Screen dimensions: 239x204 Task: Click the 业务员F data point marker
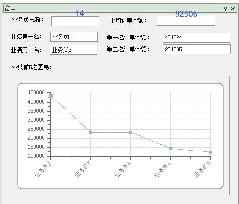tap(90, 132)
